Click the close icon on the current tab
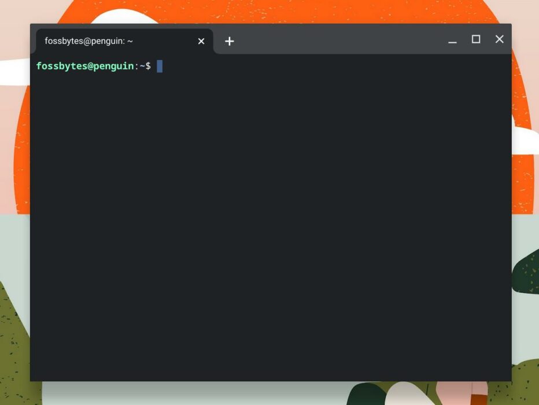The width and height of the screenshot is (539, 405). pos(201,41)
